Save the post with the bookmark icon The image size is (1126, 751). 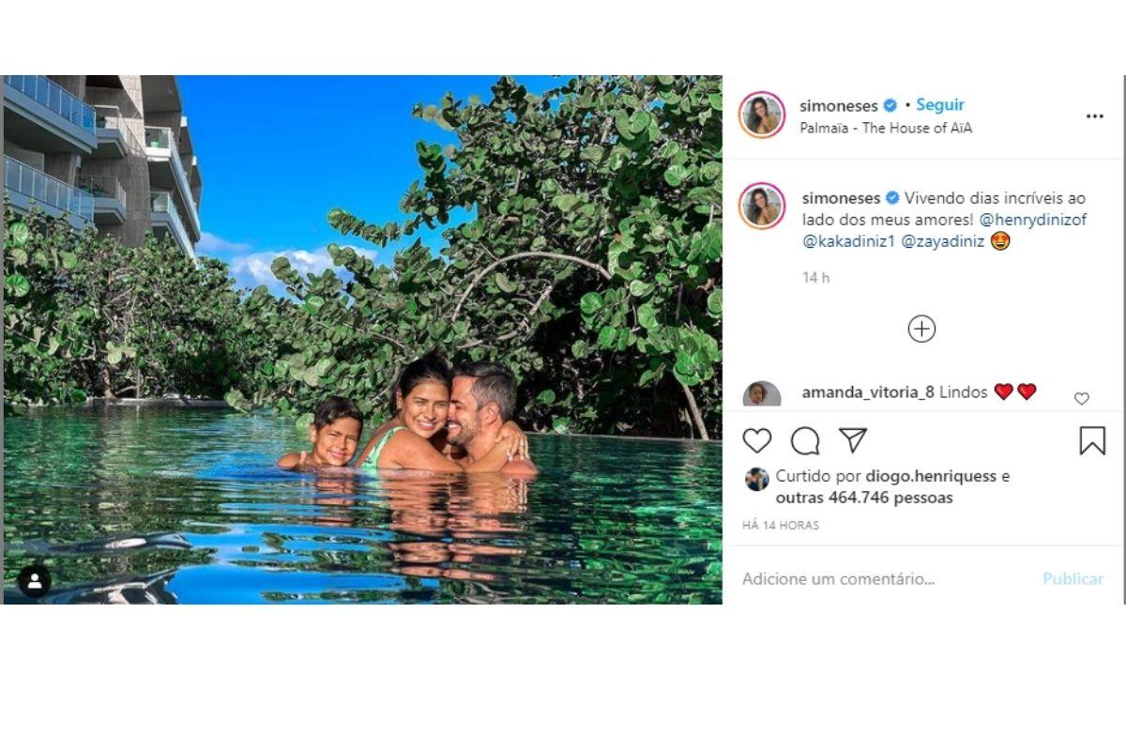pyautogui.click(x=1092, y=440)
